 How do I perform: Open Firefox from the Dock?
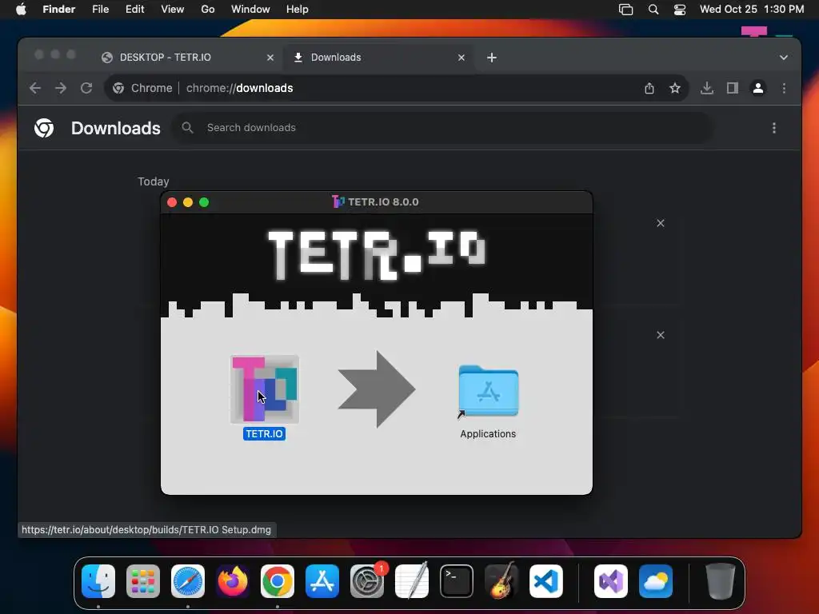coord(233,581)
